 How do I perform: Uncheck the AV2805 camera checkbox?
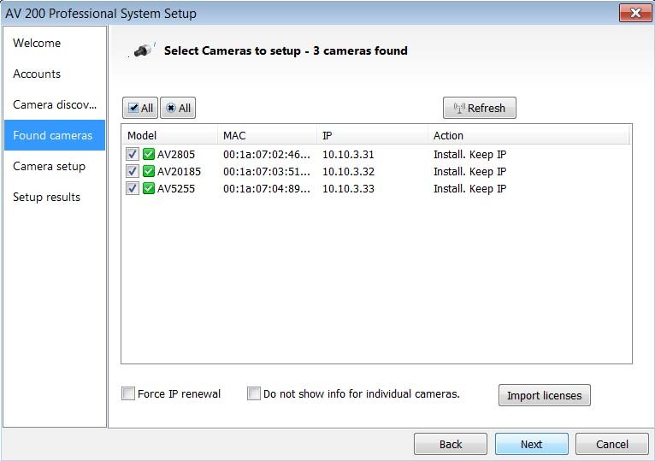point(133,155)
